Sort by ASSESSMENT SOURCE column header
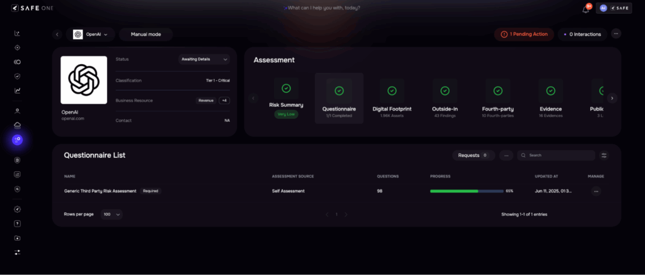The width and height of the screenshot is (645, 275). click(x=292, y=176)
